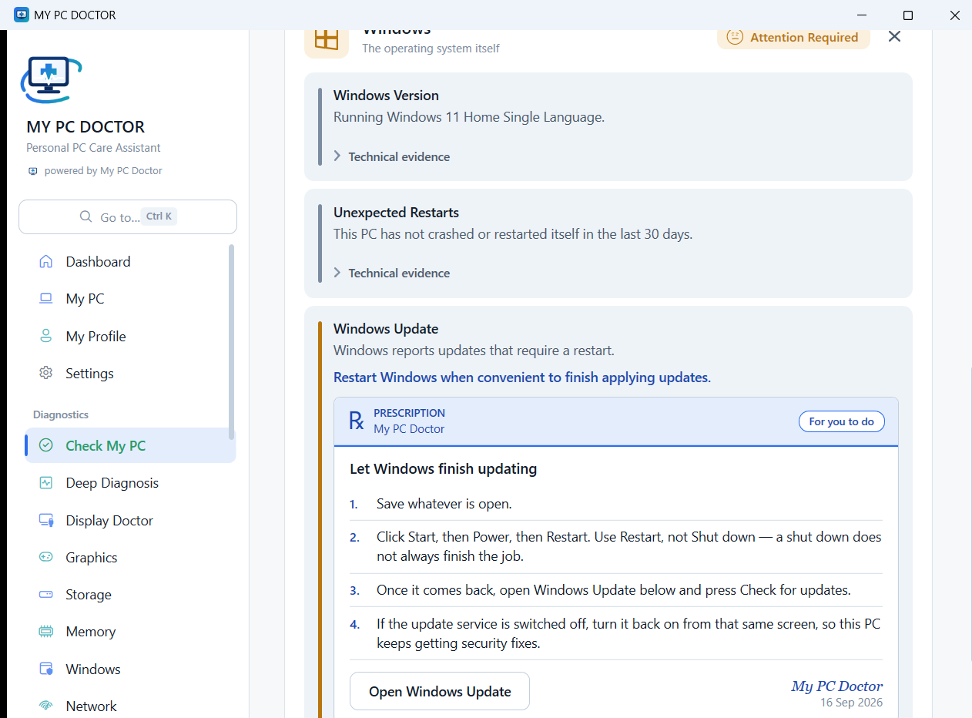Click the Network wifi icon
972x718 pixels.
[x=46, y=706]
